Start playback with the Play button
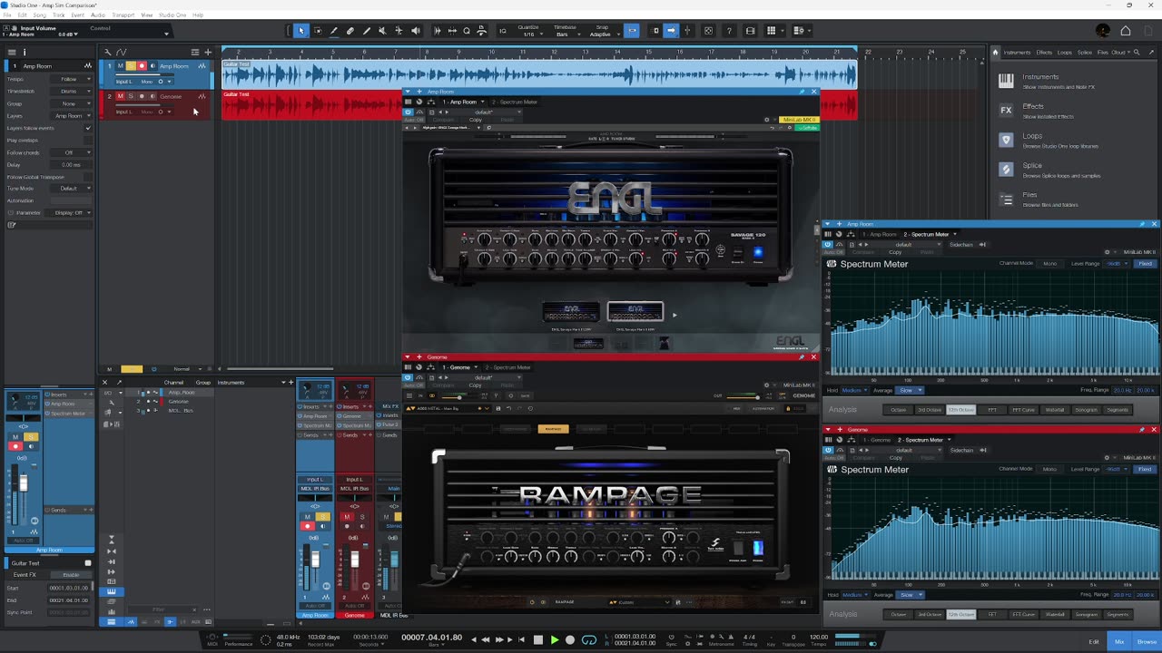The image size is (1162, 653). pyautogui.click(x=554, y=639)
